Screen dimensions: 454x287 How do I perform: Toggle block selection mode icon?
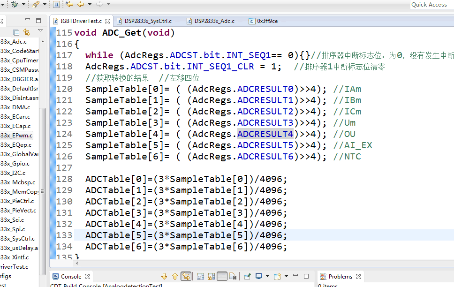(x=56, y=4)
